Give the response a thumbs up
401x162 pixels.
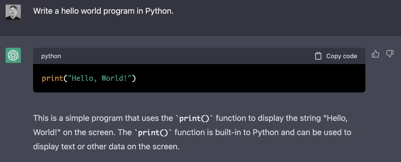(x=375, y=54)
